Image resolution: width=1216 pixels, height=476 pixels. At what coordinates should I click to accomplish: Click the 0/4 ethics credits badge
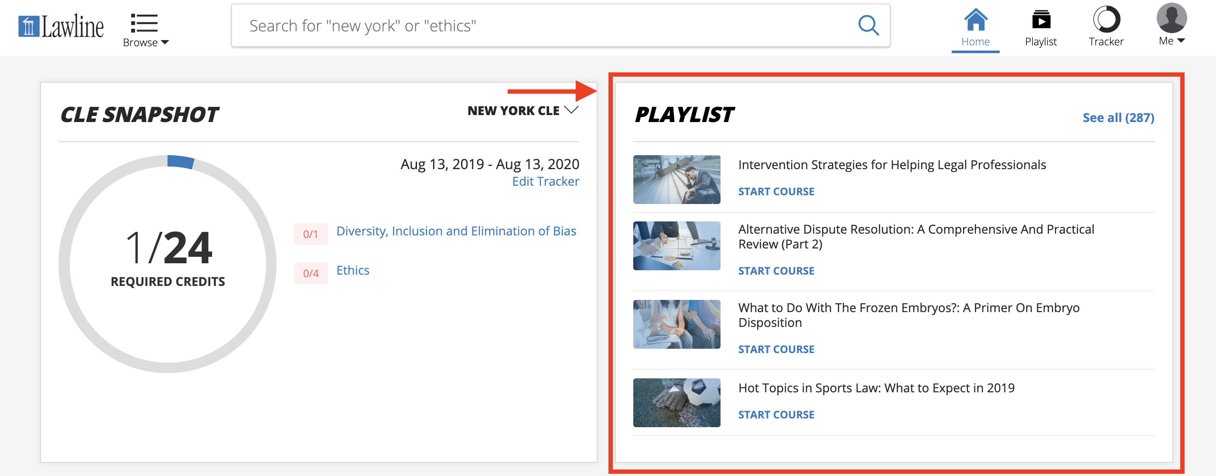311,273
